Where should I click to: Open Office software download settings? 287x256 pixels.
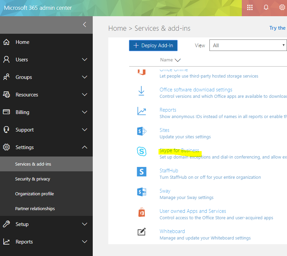click(x=196, y=89)
